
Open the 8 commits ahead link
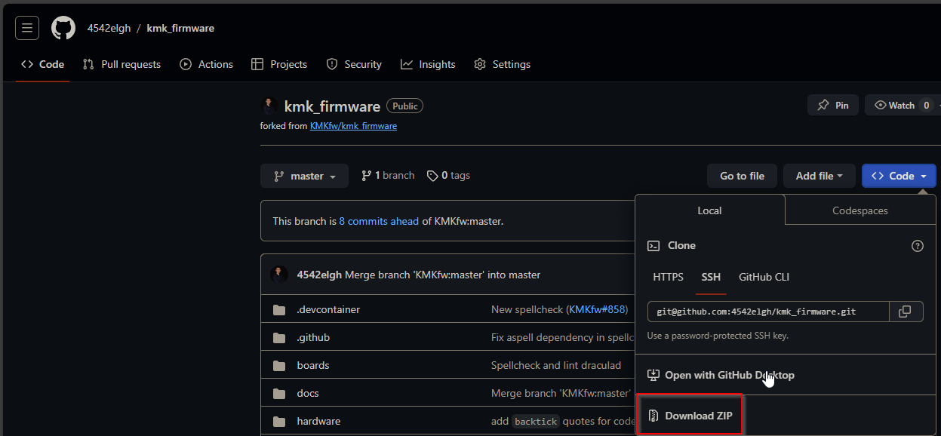[379, 221]
